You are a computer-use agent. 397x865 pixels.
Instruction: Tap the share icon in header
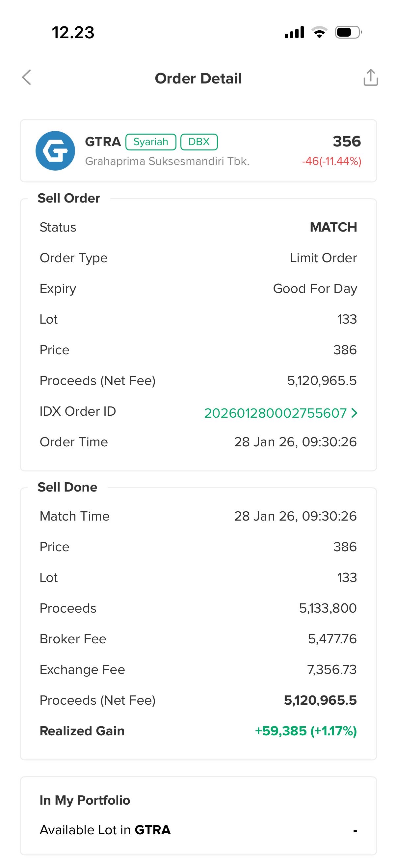(x=371, y=78)
